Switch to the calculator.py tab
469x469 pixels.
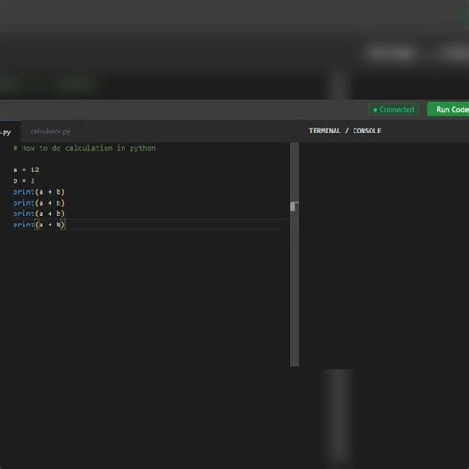51,132
